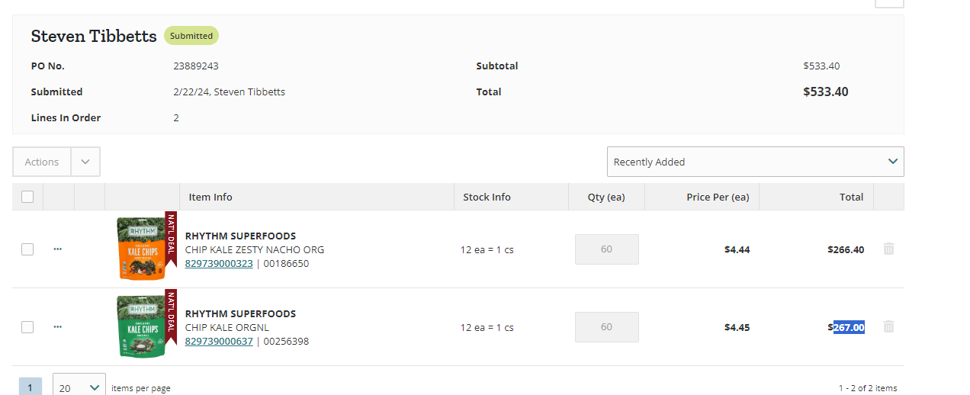Click the Actions button
The height and width of the screenshot is (395, 970).
[42, 162]
